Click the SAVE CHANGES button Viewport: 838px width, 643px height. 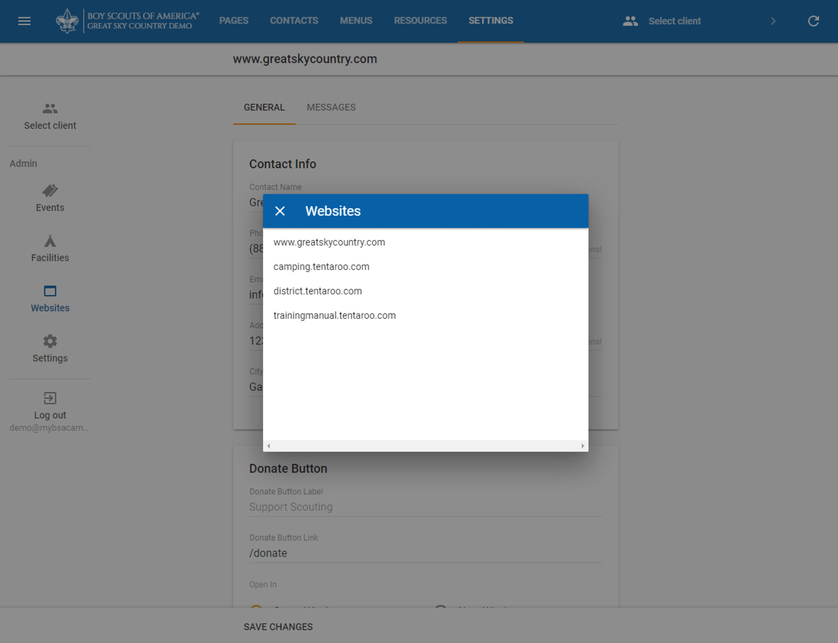[x=278, y=627]
